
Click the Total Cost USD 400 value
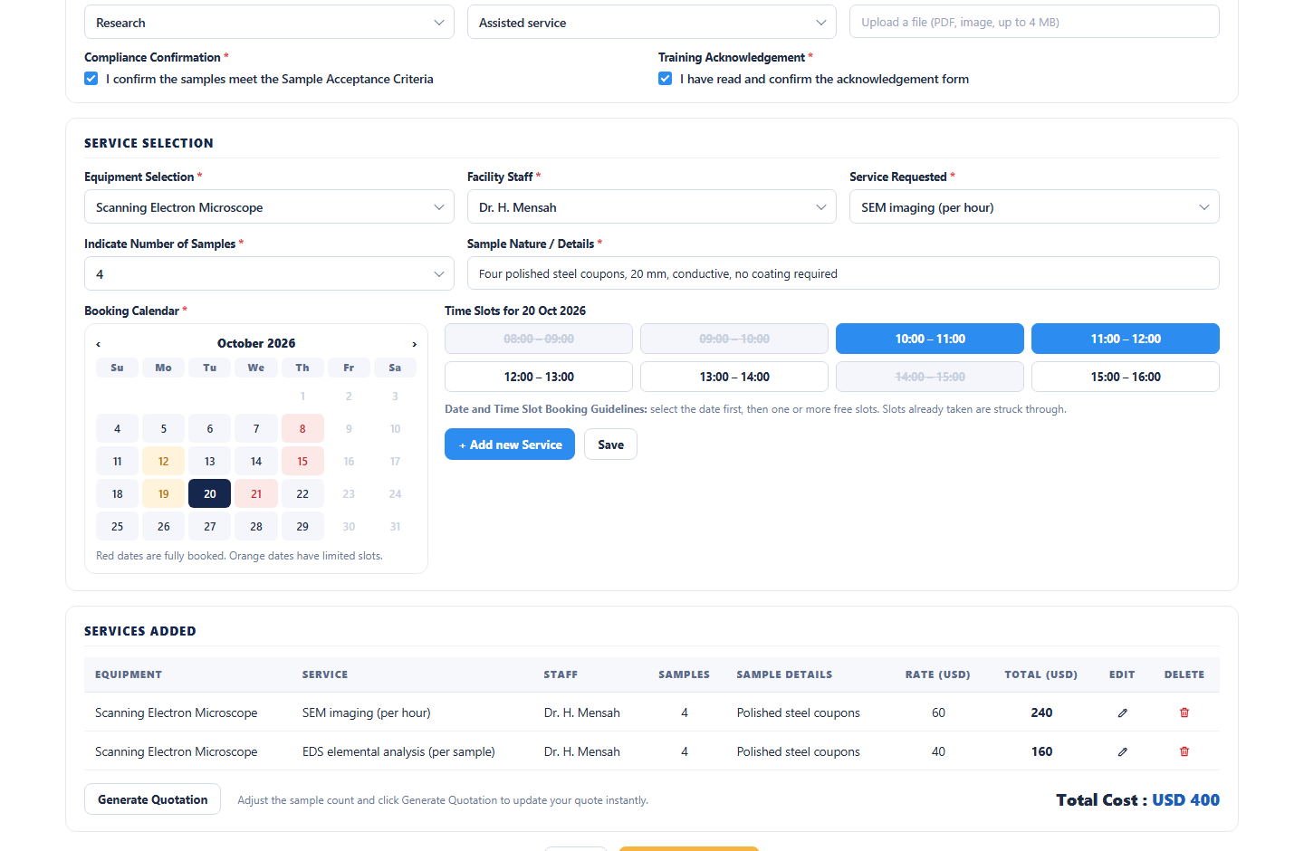click(x=1185, y=799)
